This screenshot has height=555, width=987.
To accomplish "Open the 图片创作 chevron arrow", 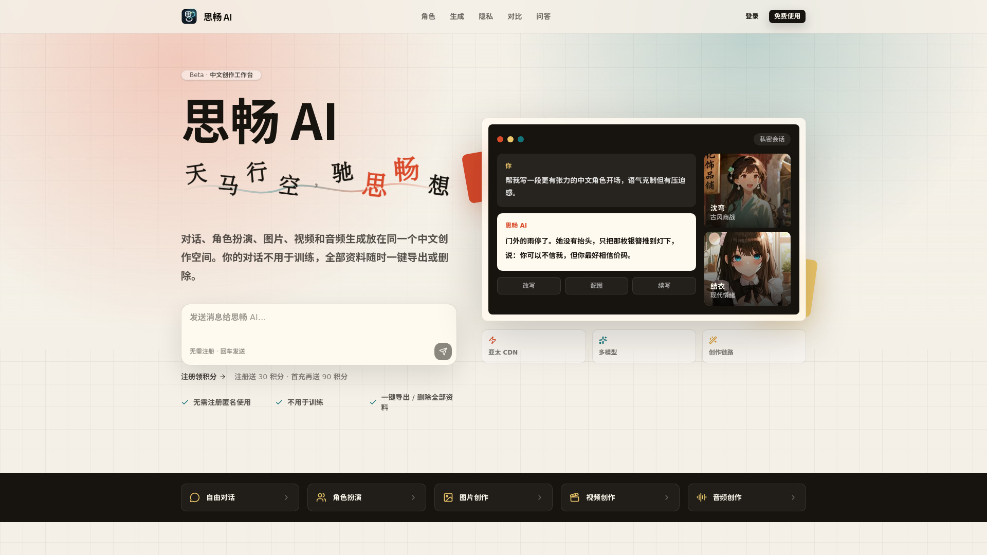I will tap(540, 497).
